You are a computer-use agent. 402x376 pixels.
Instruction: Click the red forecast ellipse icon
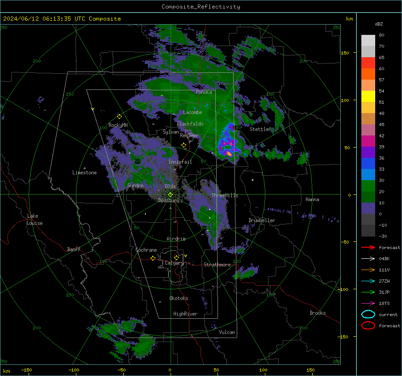tap(368, 325)
